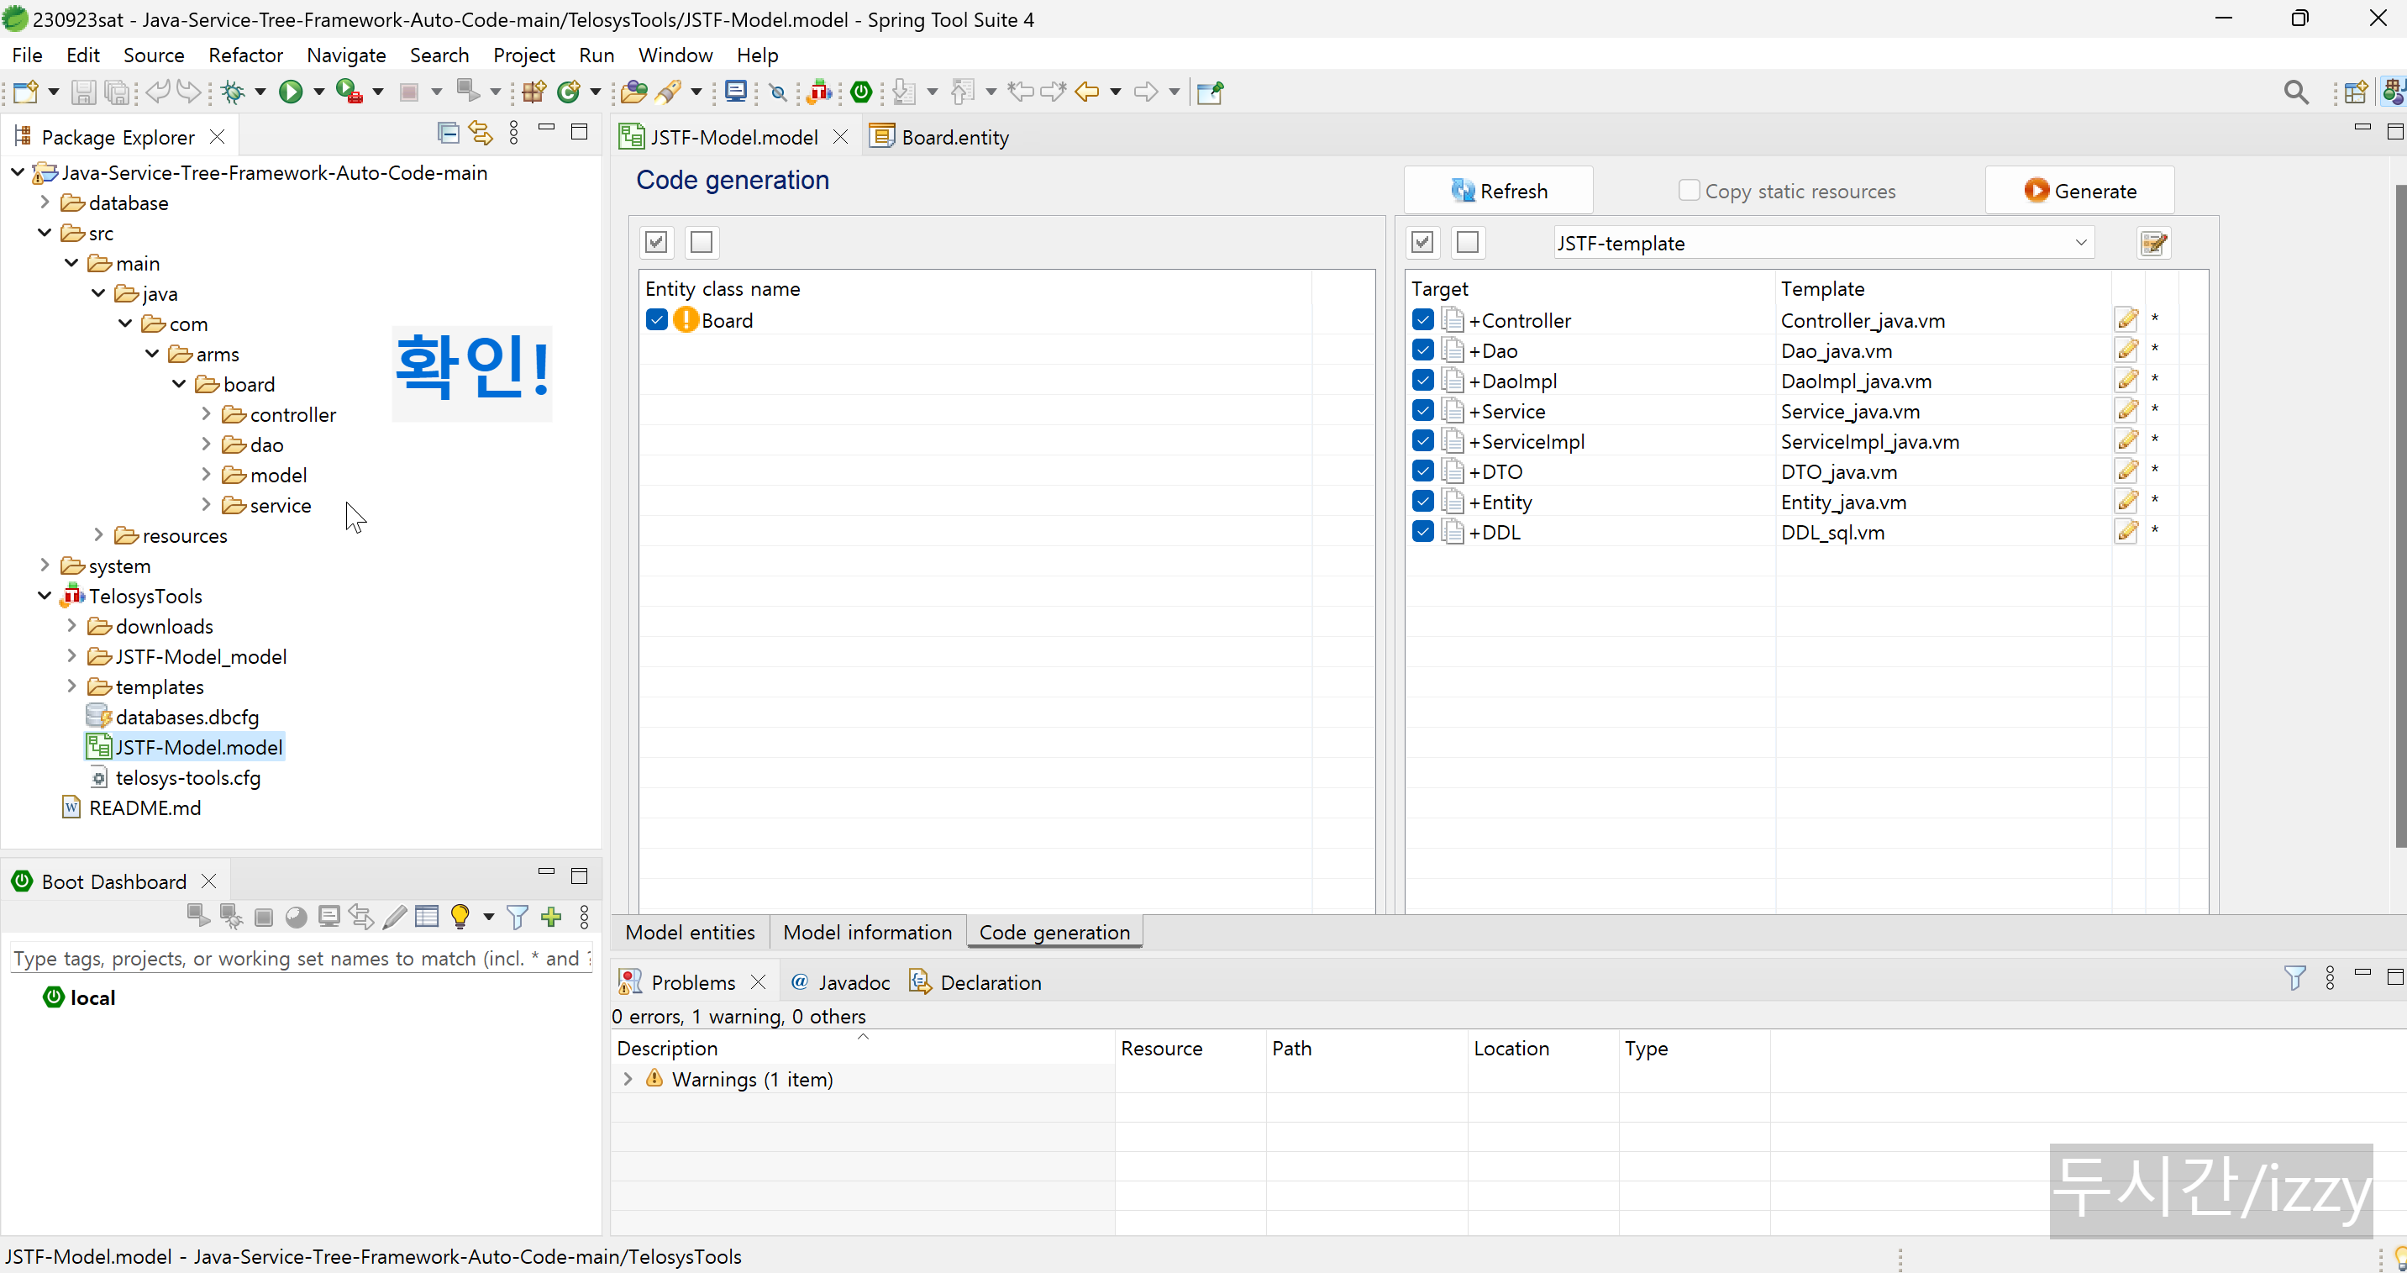The height and width of the screenshot is (1273, 2407).
Task: Click the Open Type toolbar icon
Action: pos(633,92)
